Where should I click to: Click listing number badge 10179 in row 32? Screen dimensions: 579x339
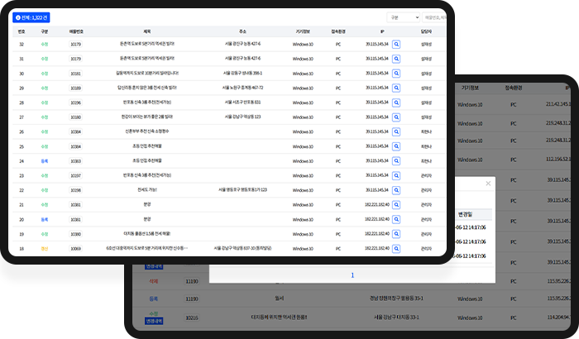75,45
